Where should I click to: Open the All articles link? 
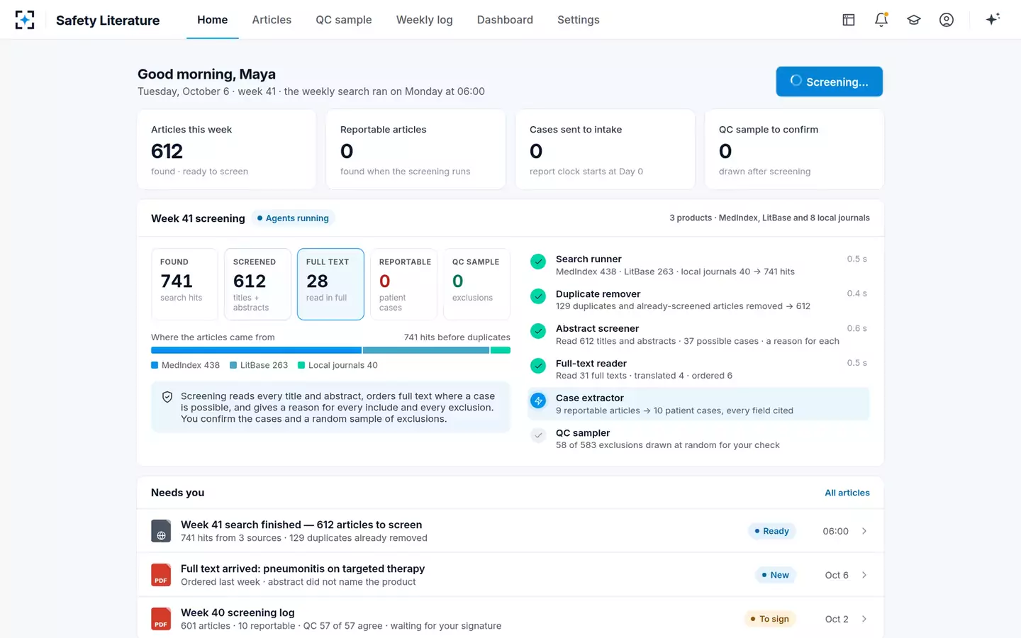click(847, 493)
